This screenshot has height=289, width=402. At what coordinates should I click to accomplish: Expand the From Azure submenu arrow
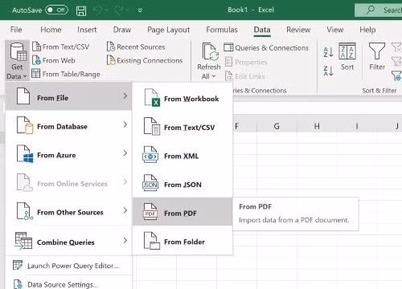click(x=125, y=153)
